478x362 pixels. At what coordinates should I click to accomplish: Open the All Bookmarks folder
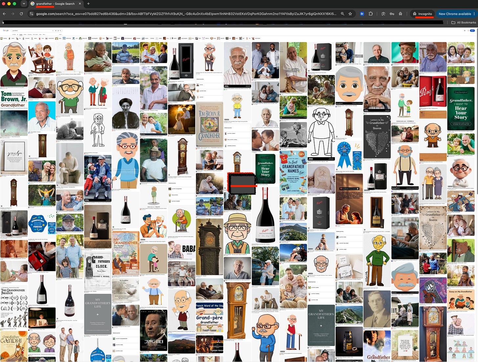click(x=464, y=22)
